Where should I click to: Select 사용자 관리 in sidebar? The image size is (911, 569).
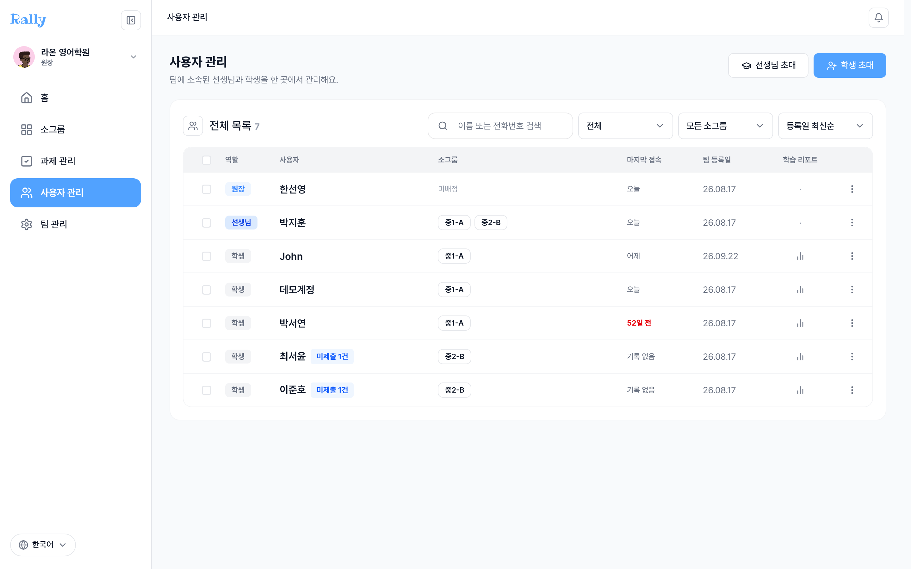point(75,193)
